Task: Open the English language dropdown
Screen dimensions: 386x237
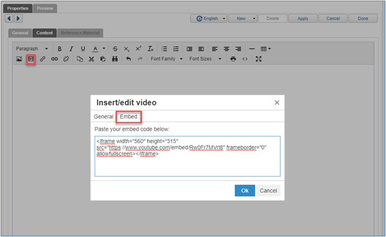Action: click(x=209, y=18)
